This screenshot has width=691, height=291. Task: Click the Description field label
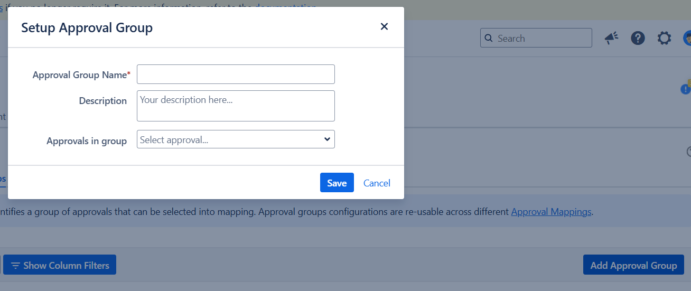103,101
